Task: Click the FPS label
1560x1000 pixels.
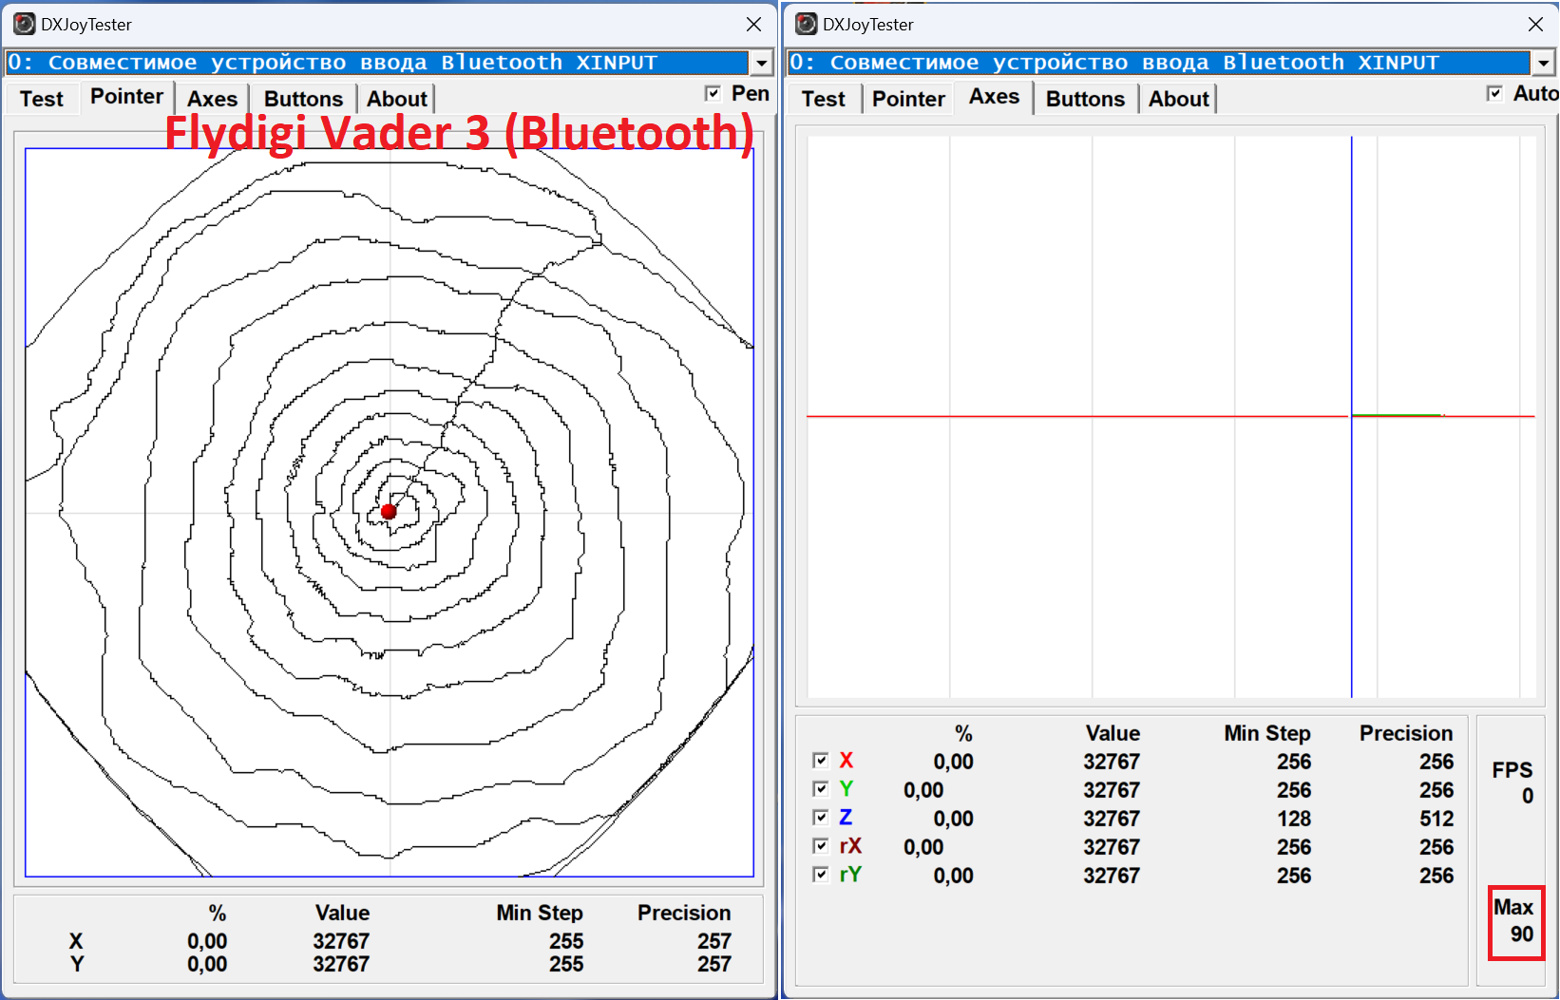Action: tap(1512, 770)
